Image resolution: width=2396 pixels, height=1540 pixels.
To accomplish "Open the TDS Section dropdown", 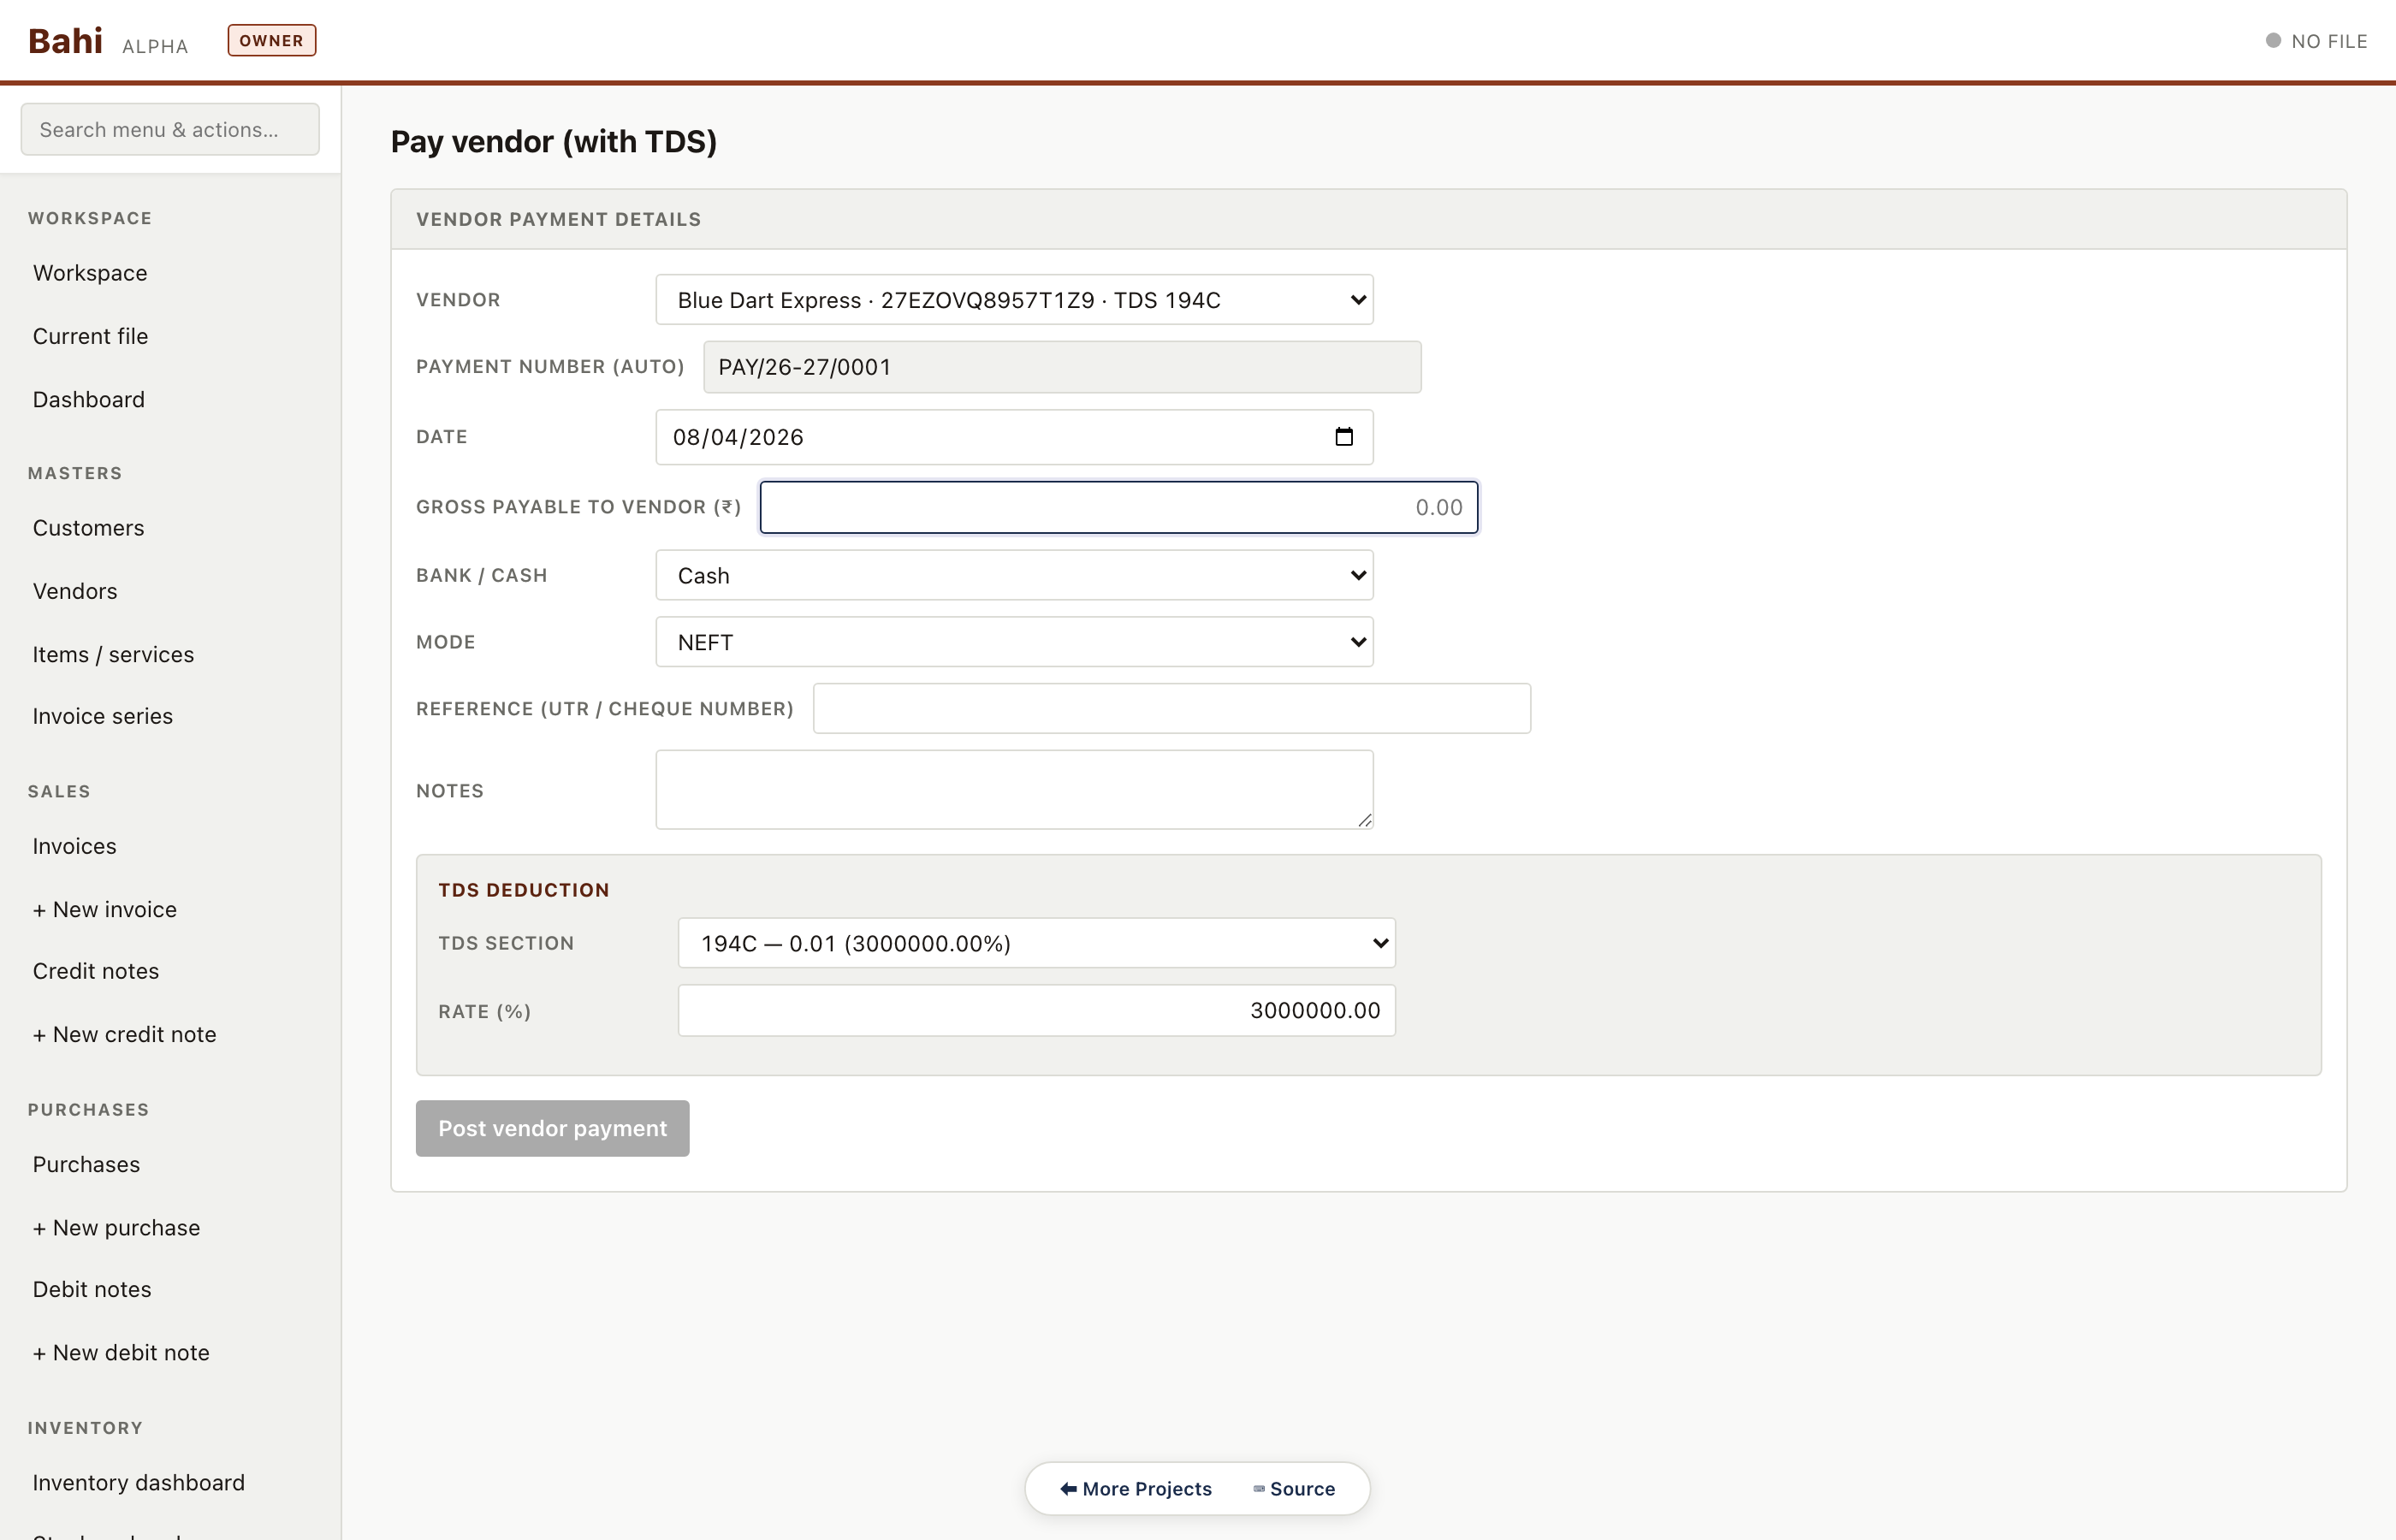I will point(1035,942).
